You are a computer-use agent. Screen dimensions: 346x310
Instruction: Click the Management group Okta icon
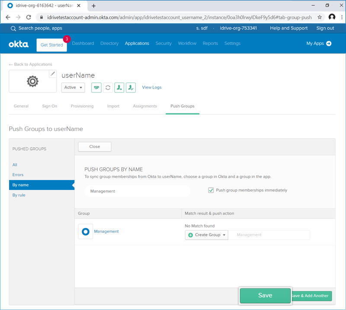click(x=85, y=231)
